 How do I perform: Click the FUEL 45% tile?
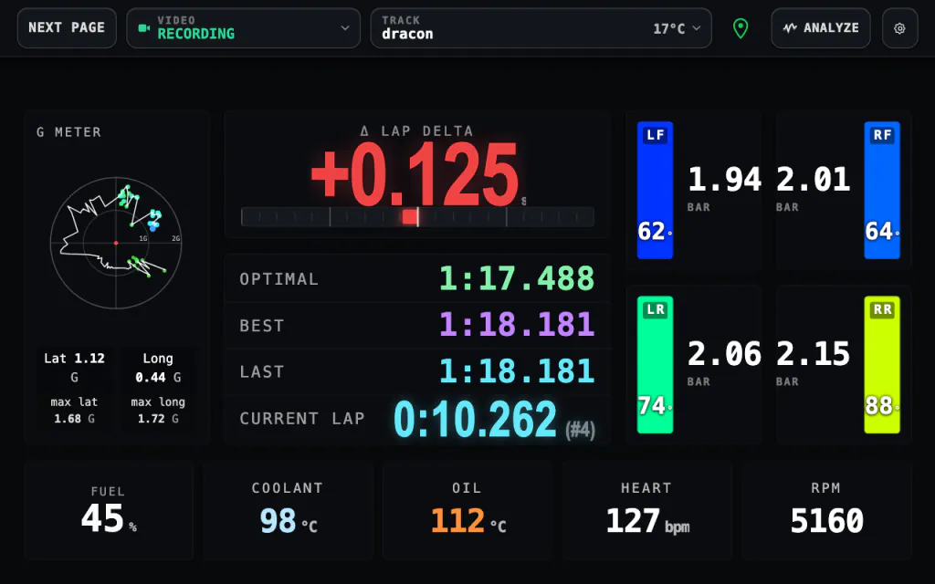pos(109,510)
